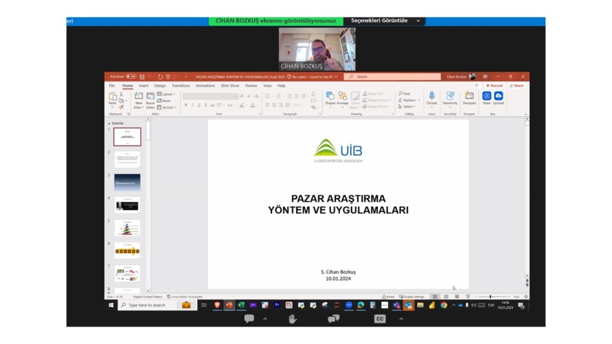Open Display Settings in status bar

(411, 297)
